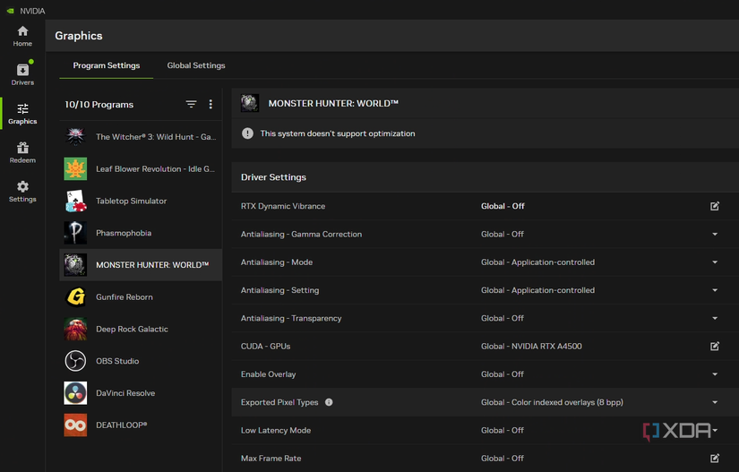Open the Home section in sidebar

coord(22,36)
